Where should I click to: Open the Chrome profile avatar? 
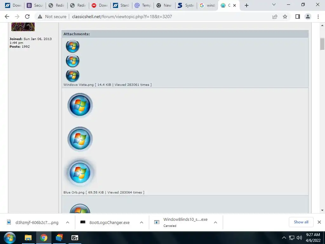(308, 17)
